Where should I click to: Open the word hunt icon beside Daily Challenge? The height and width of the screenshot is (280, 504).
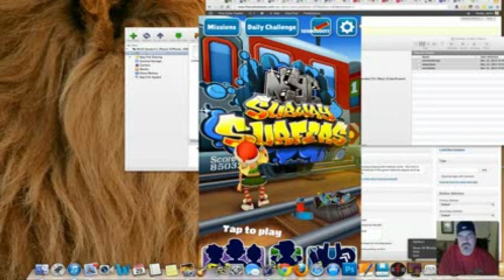coord(321,27)
